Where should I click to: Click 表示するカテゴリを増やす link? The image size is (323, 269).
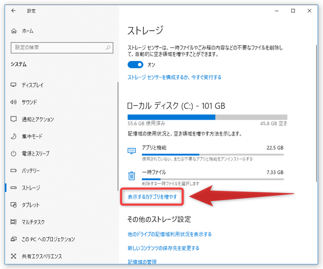tap(152, 197)
